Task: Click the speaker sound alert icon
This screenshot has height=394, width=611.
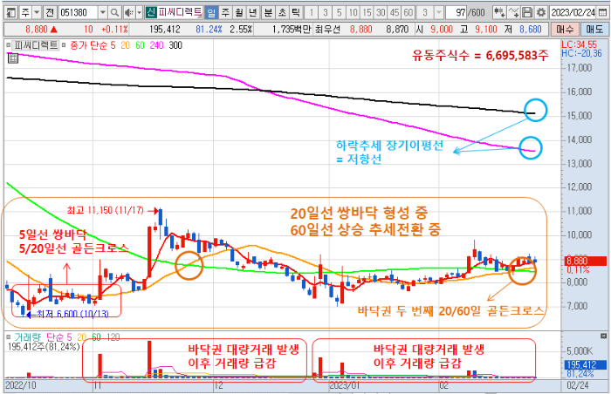Action: [128, 13]
